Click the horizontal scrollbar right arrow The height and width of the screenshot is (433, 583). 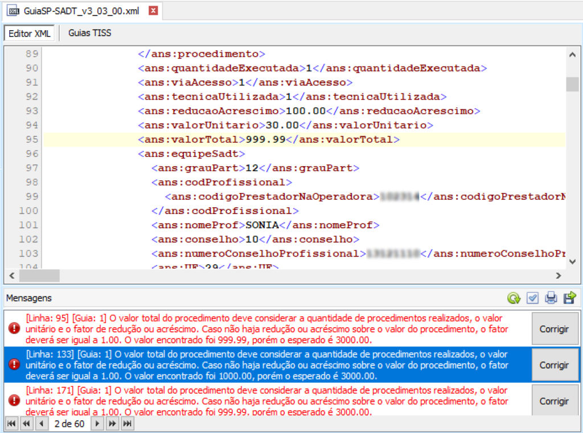[x=559, y=275]
